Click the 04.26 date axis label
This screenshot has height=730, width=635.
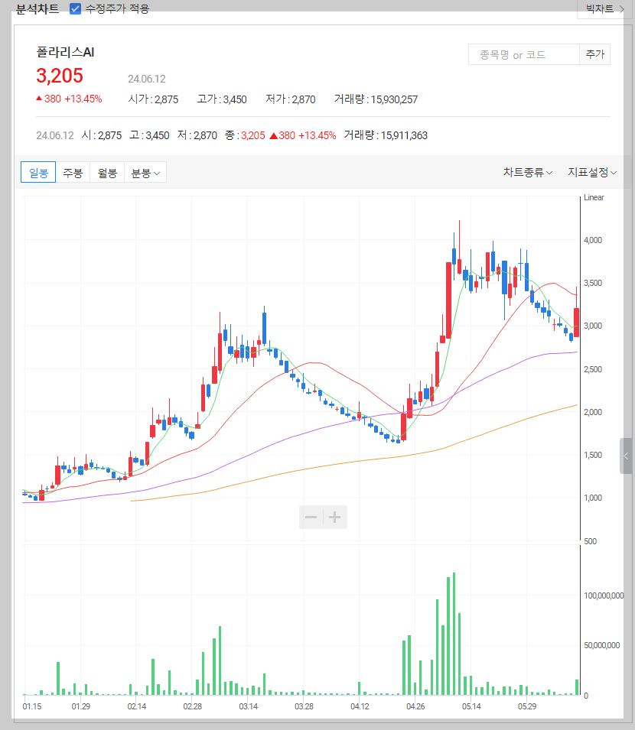[415, 706]
